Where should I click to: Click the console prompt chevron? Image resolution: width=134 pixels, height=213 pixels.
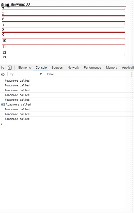click(2, 124)
